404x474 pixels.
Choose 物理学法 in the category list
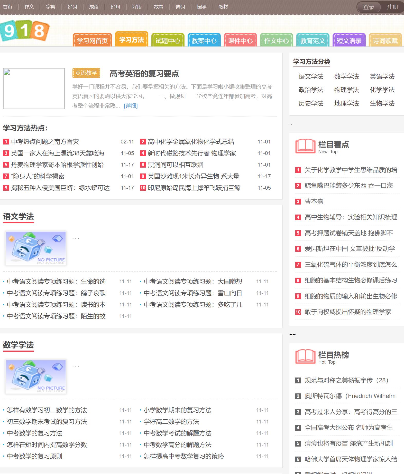coord(346,90)
